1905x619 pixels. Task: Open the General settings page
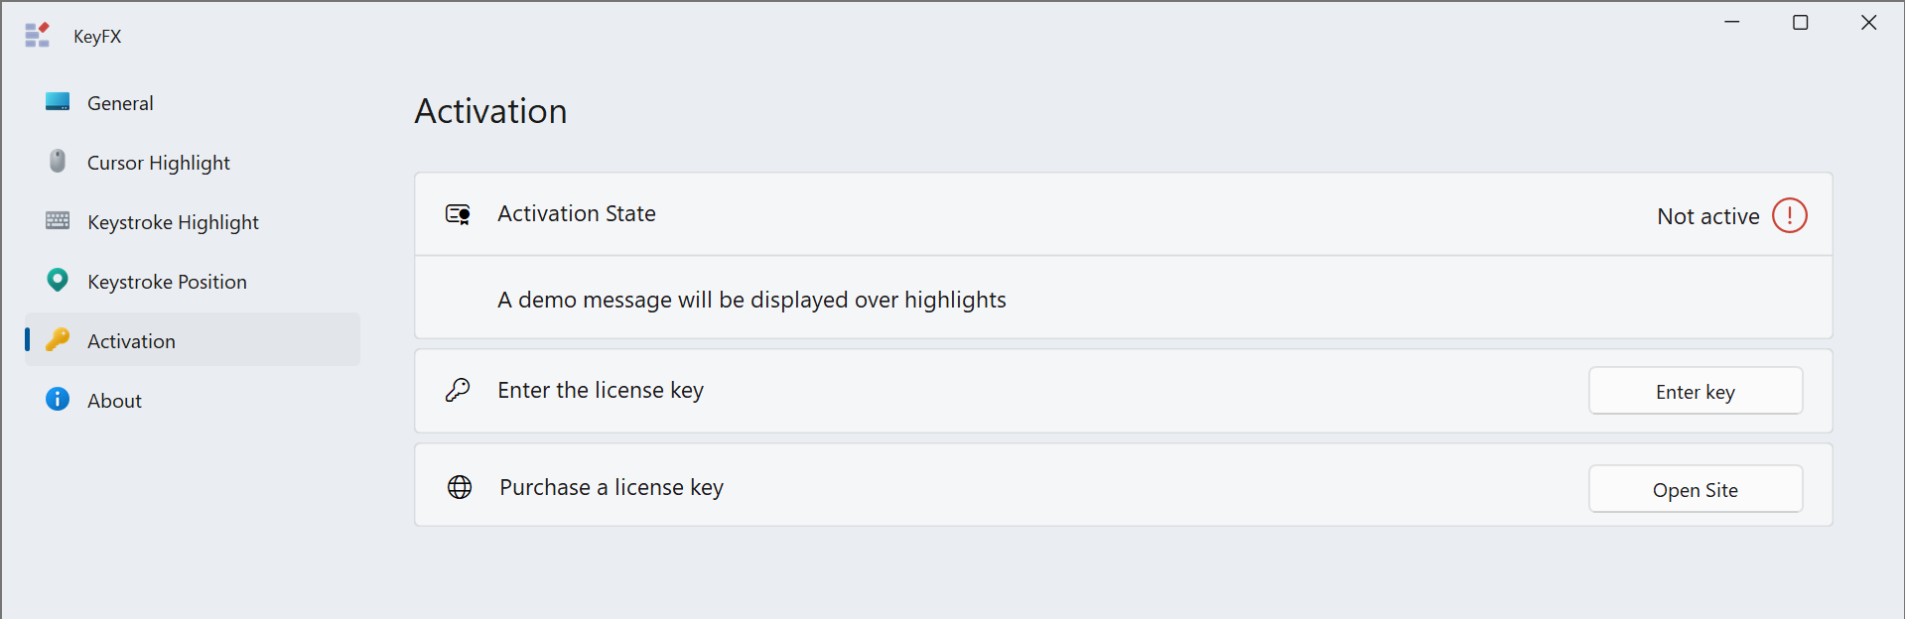120,103
